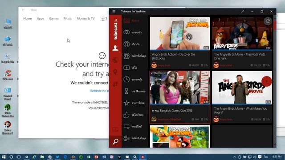This screenshot has width=285, height=160.
Task: Switch to Music tab in Store
Action: pyautogui.click(x=68, y=19)
